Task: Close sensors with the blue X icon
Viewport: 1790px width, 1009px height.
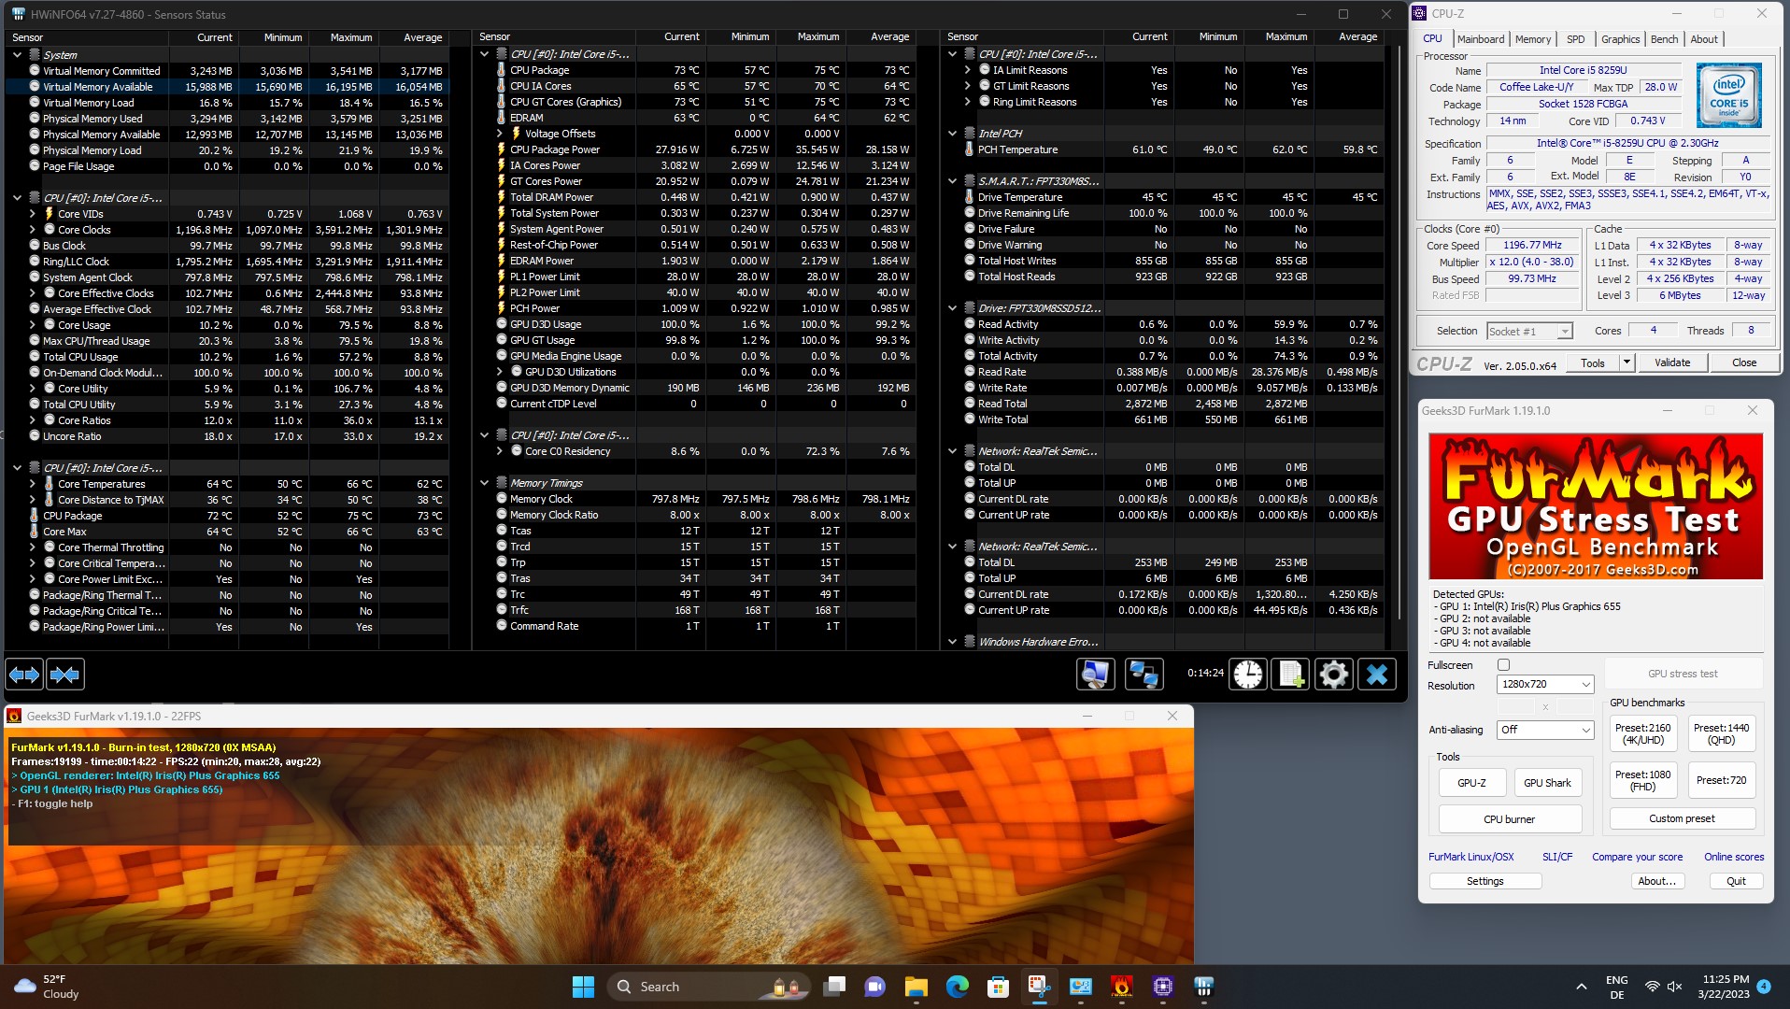Action: [x=1377, y=674]
